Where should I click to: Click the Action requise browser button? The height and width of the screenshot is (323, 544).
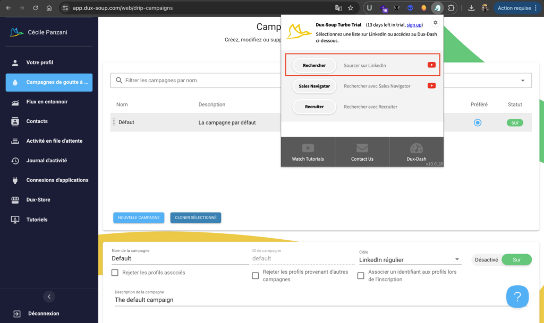516,8
